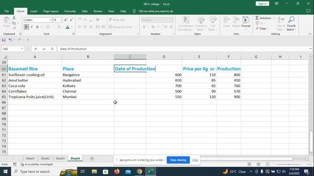Viewport: 314px width, 176px height.
Task: Click Accessibility: Investigate in status bar
Action: click(37, 164)
